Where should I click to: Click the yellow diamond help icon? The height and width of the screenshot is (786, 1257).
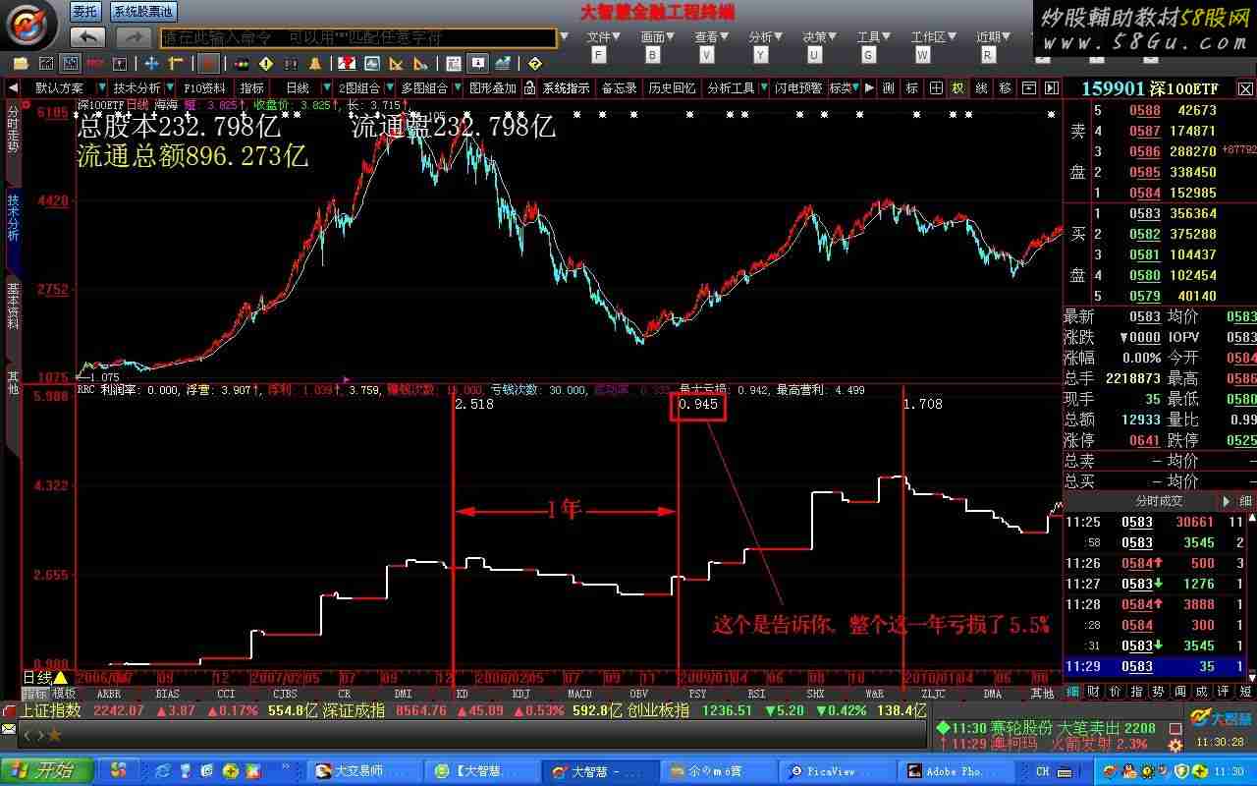click(x=534, y=64)
